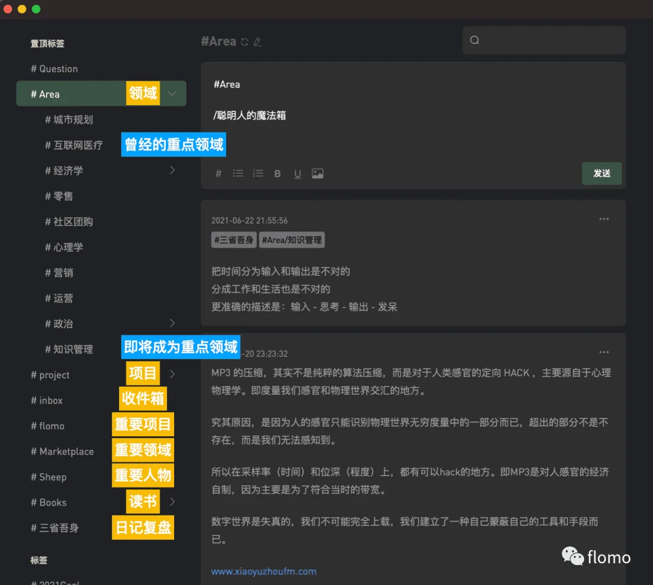
Task: Expand the # Books tag
Action: (172, 502)
